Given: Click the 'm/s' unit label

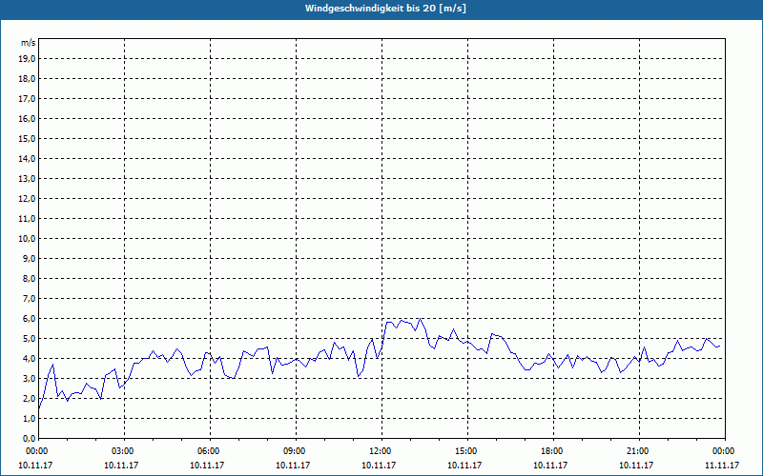Looking at the screenshot, I should [x=29, y=43].
